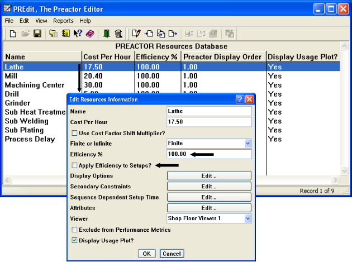Screen dimensions: 352x262
Task: Check Exclude from Performance Metrics
Action: [x=74, y=230]
